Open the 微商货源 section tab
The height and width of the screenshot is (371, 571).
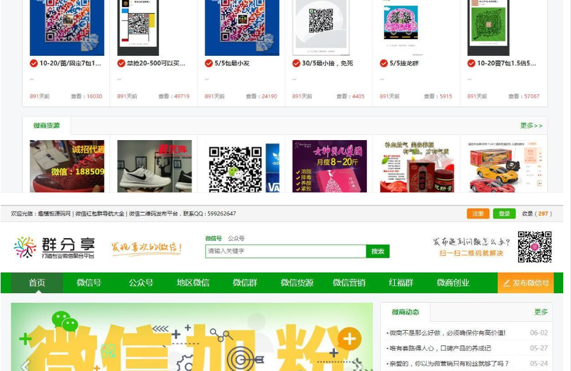pyautogui.click(x=46, y=126)
